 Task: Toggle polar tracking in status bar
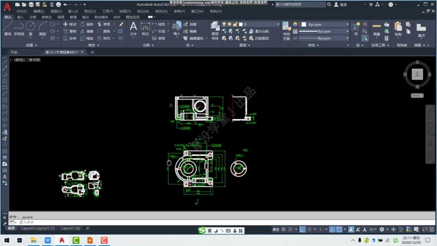309,230
